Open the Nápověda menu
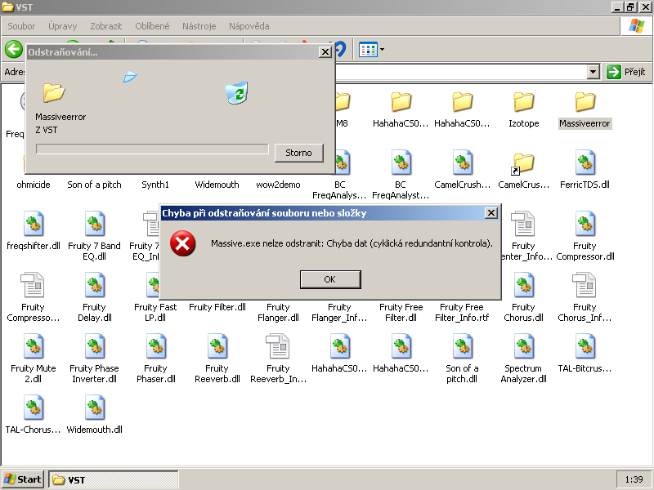The height and width of the screenshot is (490, 654). tap(249, 26)
